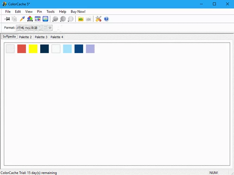This screenshot has width=234, height=175.
Task: Open the File menu
Action: 8,11
